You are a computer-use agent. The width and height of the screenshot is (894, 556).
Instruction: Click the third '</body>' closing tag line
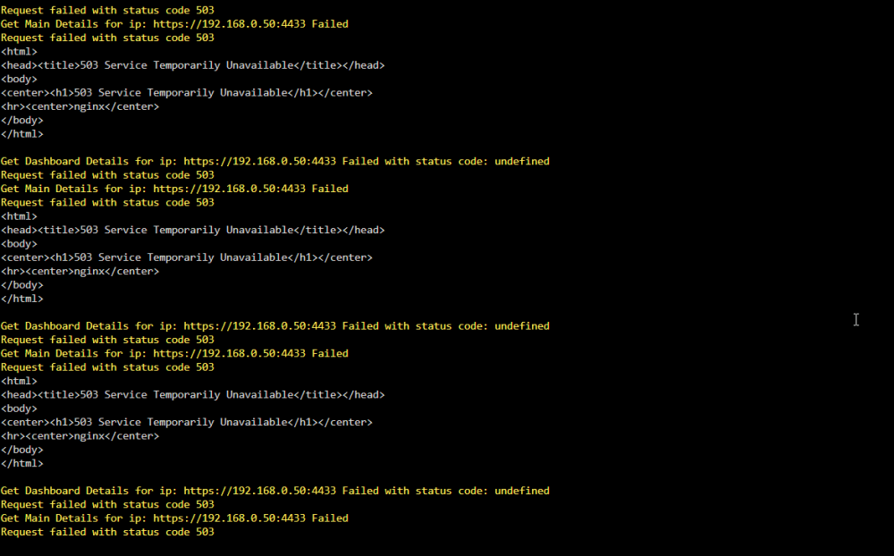(21, 450)
